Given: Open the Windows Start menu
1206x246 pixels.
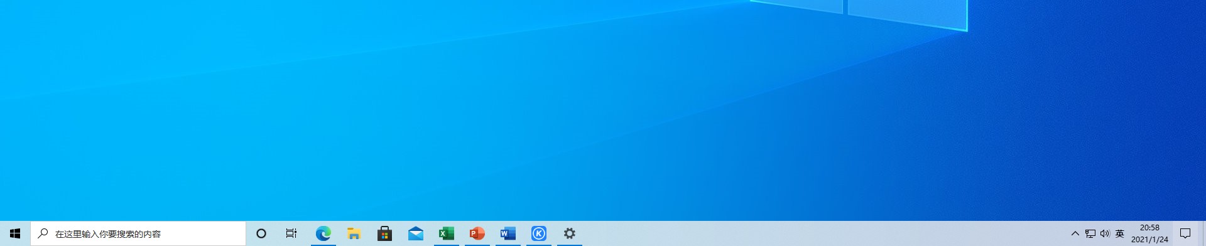Looking at the screenshot, I should tap(15, 233).
